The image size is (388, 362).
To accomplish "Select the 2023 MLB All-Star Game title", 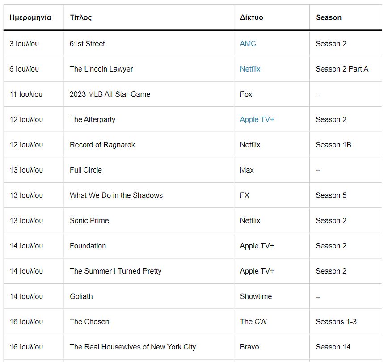I will coord(110,94).
